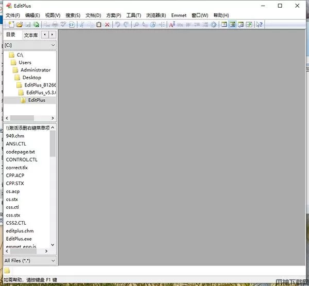Click the file list vertical scrollbar thumb
Screen dimensions: 309x286
(53, 144)
